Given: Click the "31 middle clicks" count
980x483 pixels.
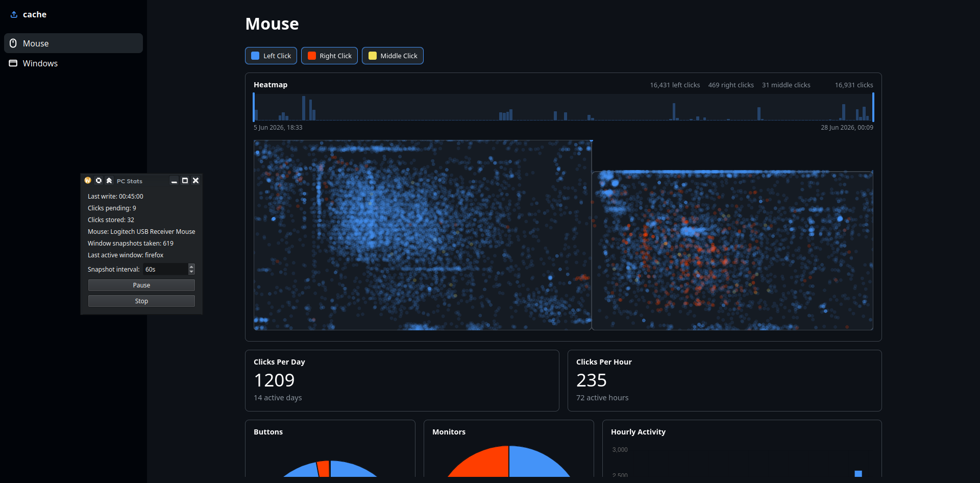Looking at the screenshot, I should click(x=786, y=85).
